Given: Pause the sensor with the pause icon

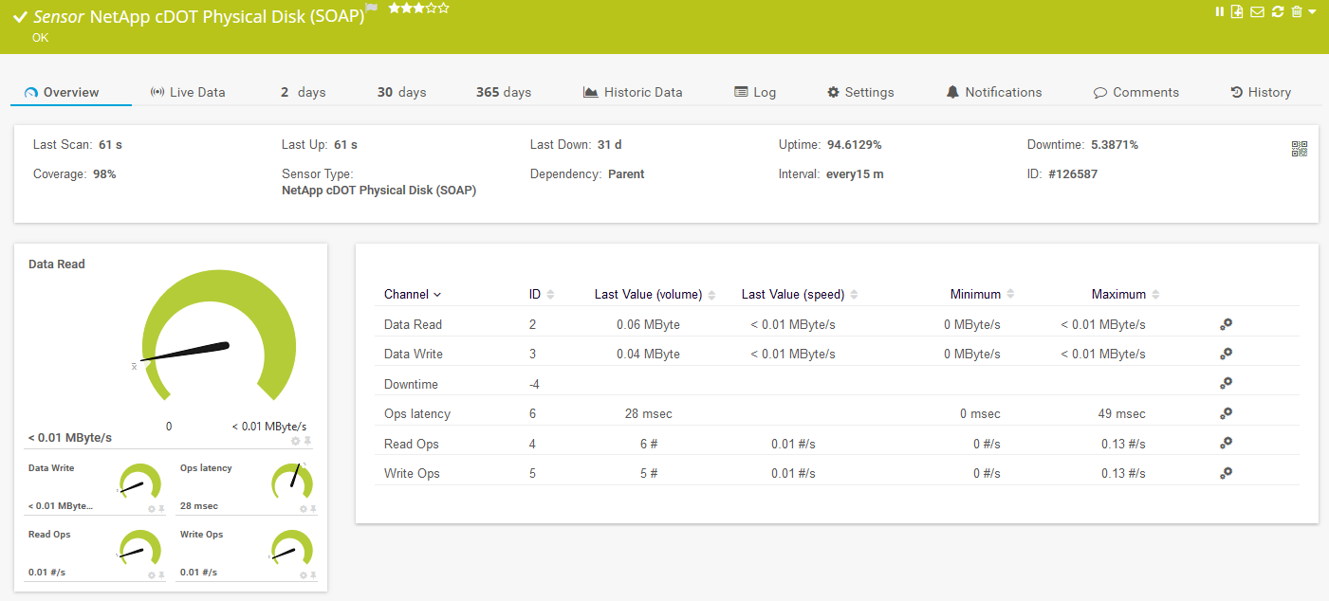Looking at the screenshot, I should tap(1220, 11).
